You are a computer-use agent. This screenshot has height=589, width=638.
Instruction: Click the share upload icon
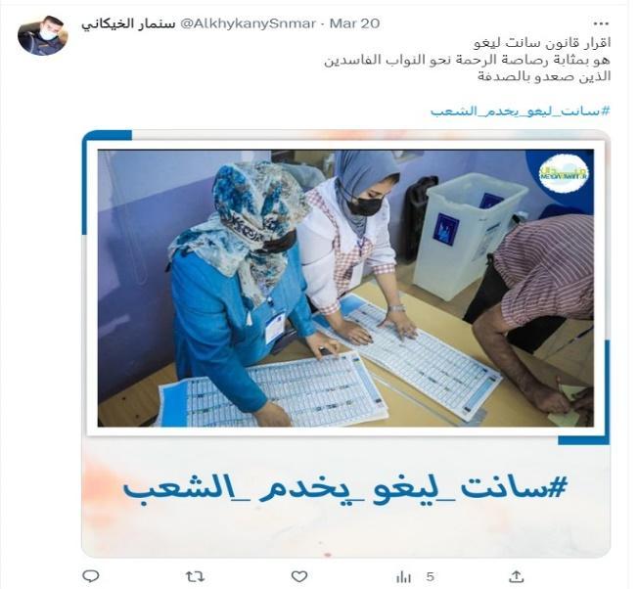[516, 576]
